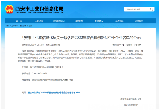The image size is (160, 110).
Task: Go to 通知公告 in the breadcrumb
Action: click(x=23, y=26)
